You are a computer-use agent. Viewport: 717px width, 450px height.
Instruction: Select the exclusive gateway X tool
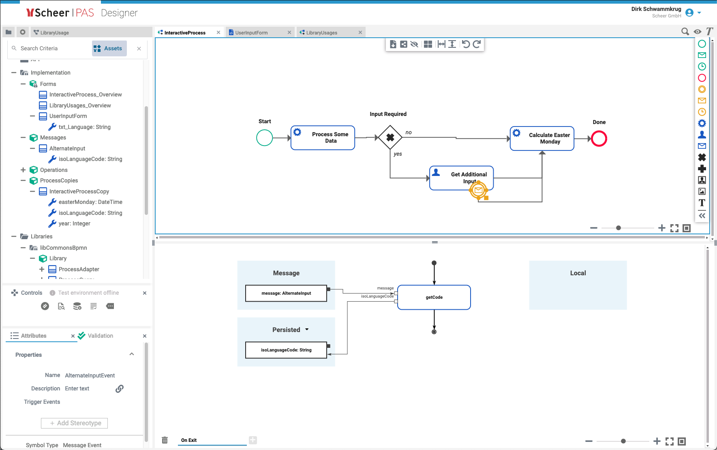click(702, 157)
